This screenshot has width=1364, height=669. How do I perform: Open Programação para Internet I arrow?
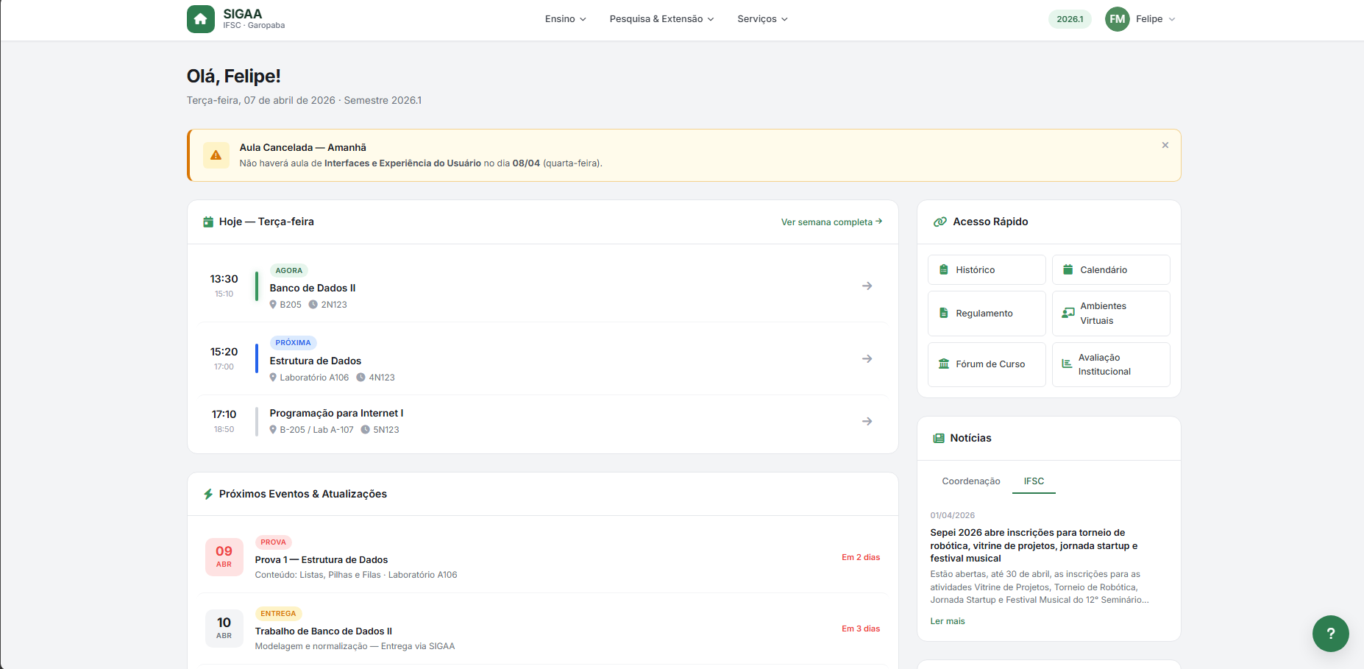(867, 421)
